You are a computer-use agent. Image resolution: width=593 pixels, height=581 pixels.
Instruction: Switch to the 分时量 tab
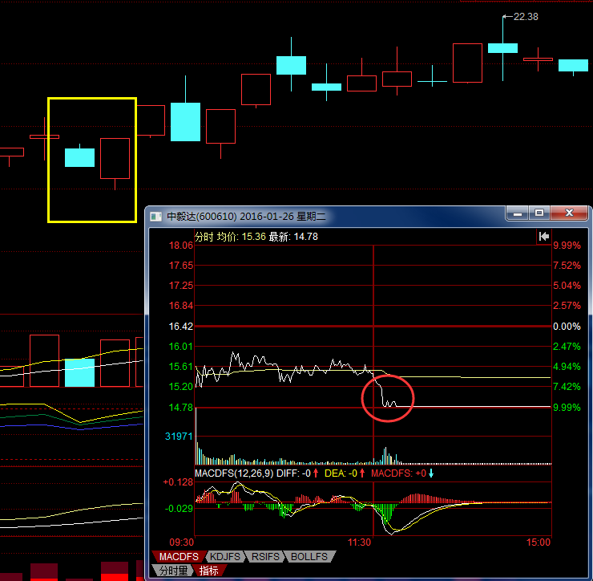point(173,571)
